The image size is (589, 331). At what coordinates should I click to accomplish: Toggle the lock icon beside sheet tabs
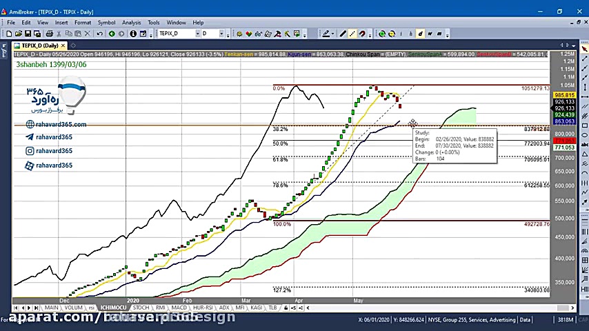point(286,308)
